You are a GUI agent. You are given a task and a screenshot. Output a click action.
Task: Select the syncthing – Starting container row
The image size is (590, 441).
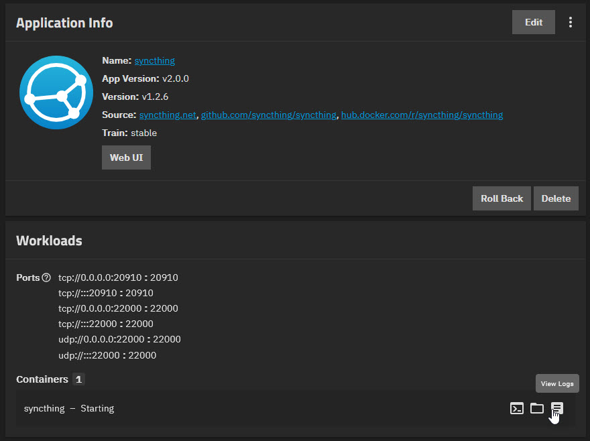coord(296,408)
